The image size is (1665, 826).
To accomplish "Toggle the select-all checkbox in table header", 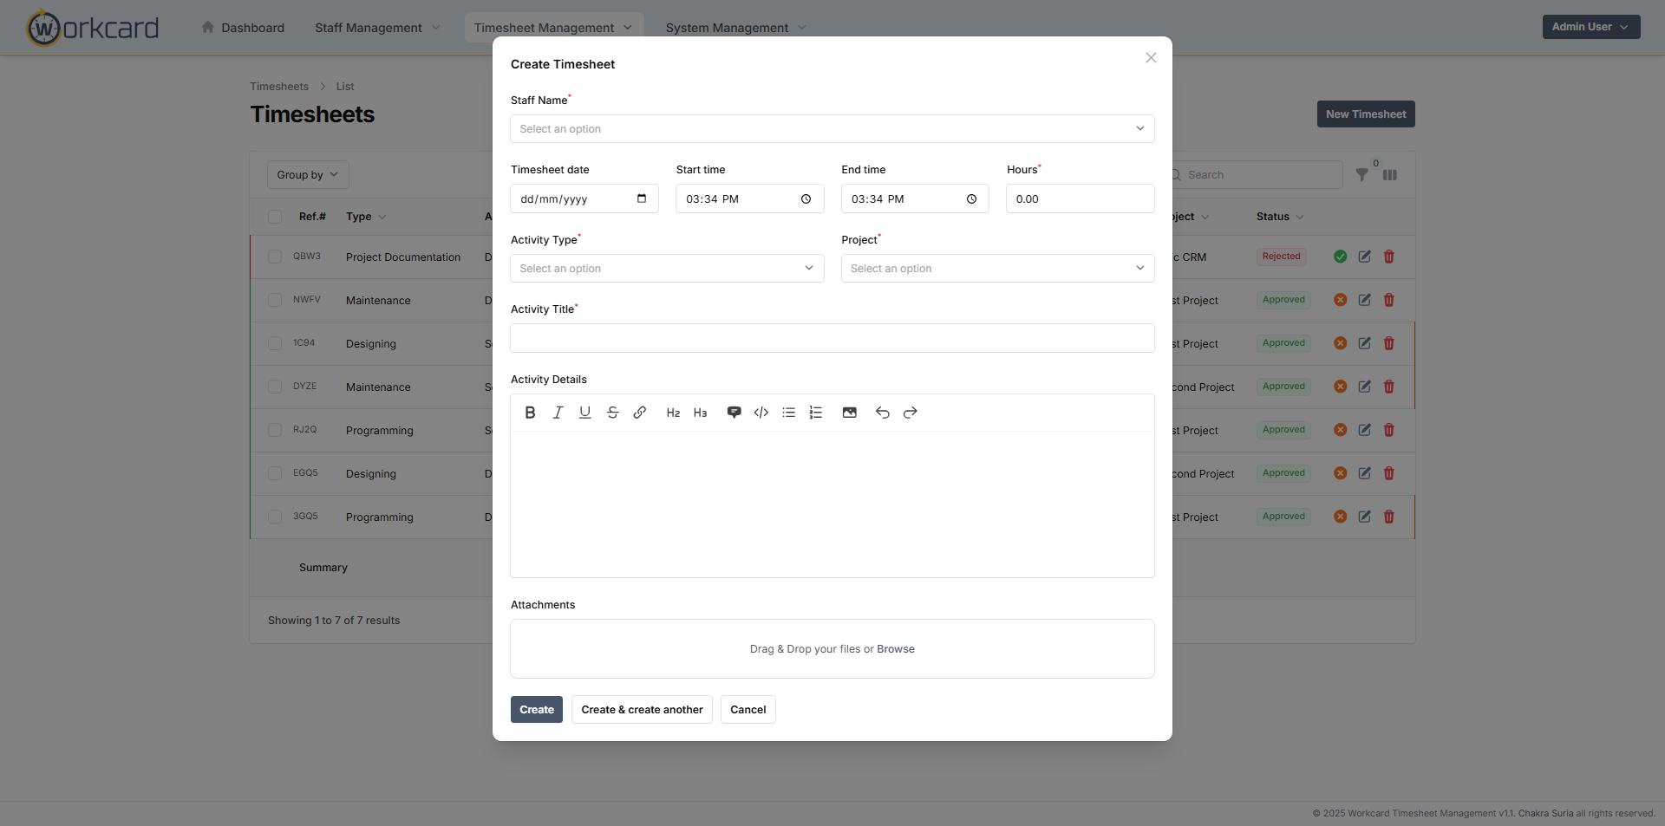I will coord(275,217).
